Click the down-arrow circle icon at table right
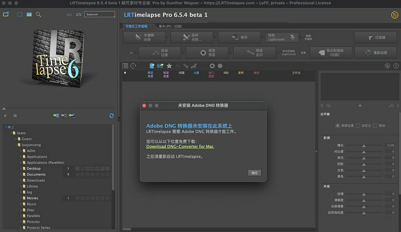Image resolution: width=401 pixels, height=232 pixels. pos(396,66)
